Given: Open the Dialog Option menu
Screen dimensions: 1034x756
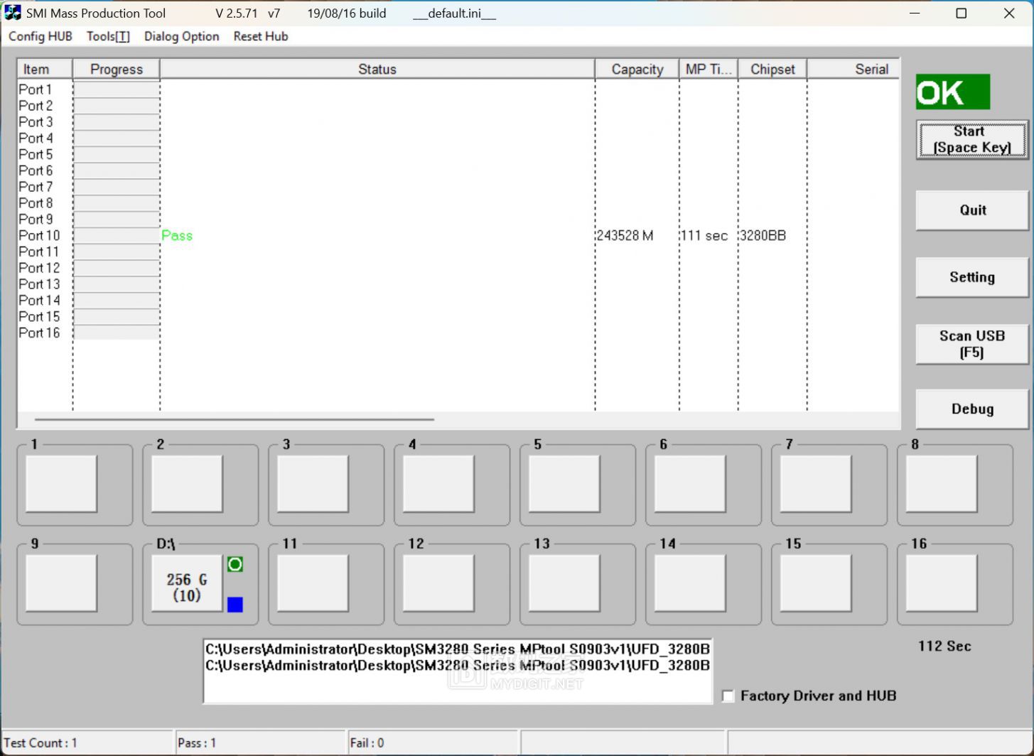Looking at the screenshot, I should coord(181,36).
